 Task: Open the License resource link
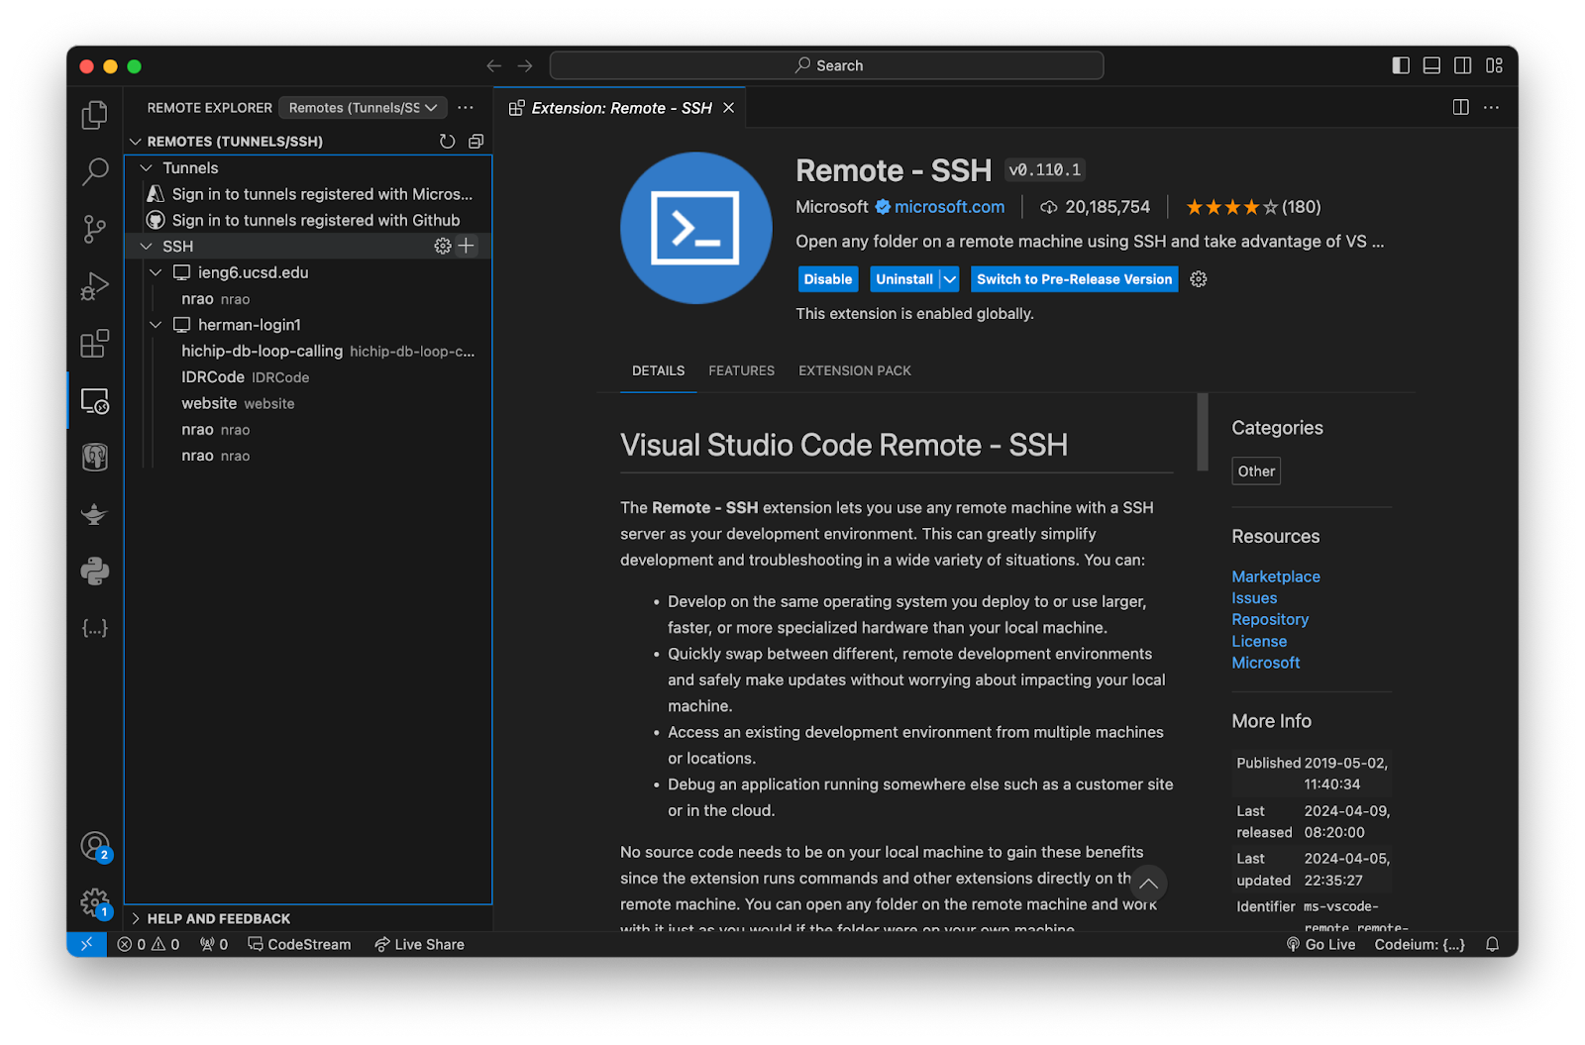point(1259,642)
